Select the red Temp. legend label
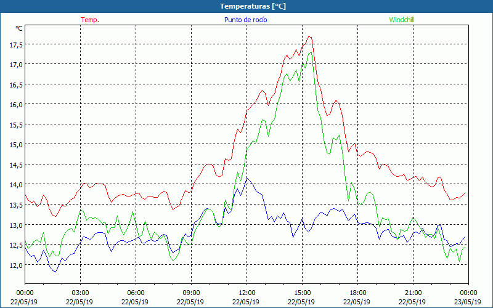This screenshot has width=493, height=308. (x=90, y=20)
